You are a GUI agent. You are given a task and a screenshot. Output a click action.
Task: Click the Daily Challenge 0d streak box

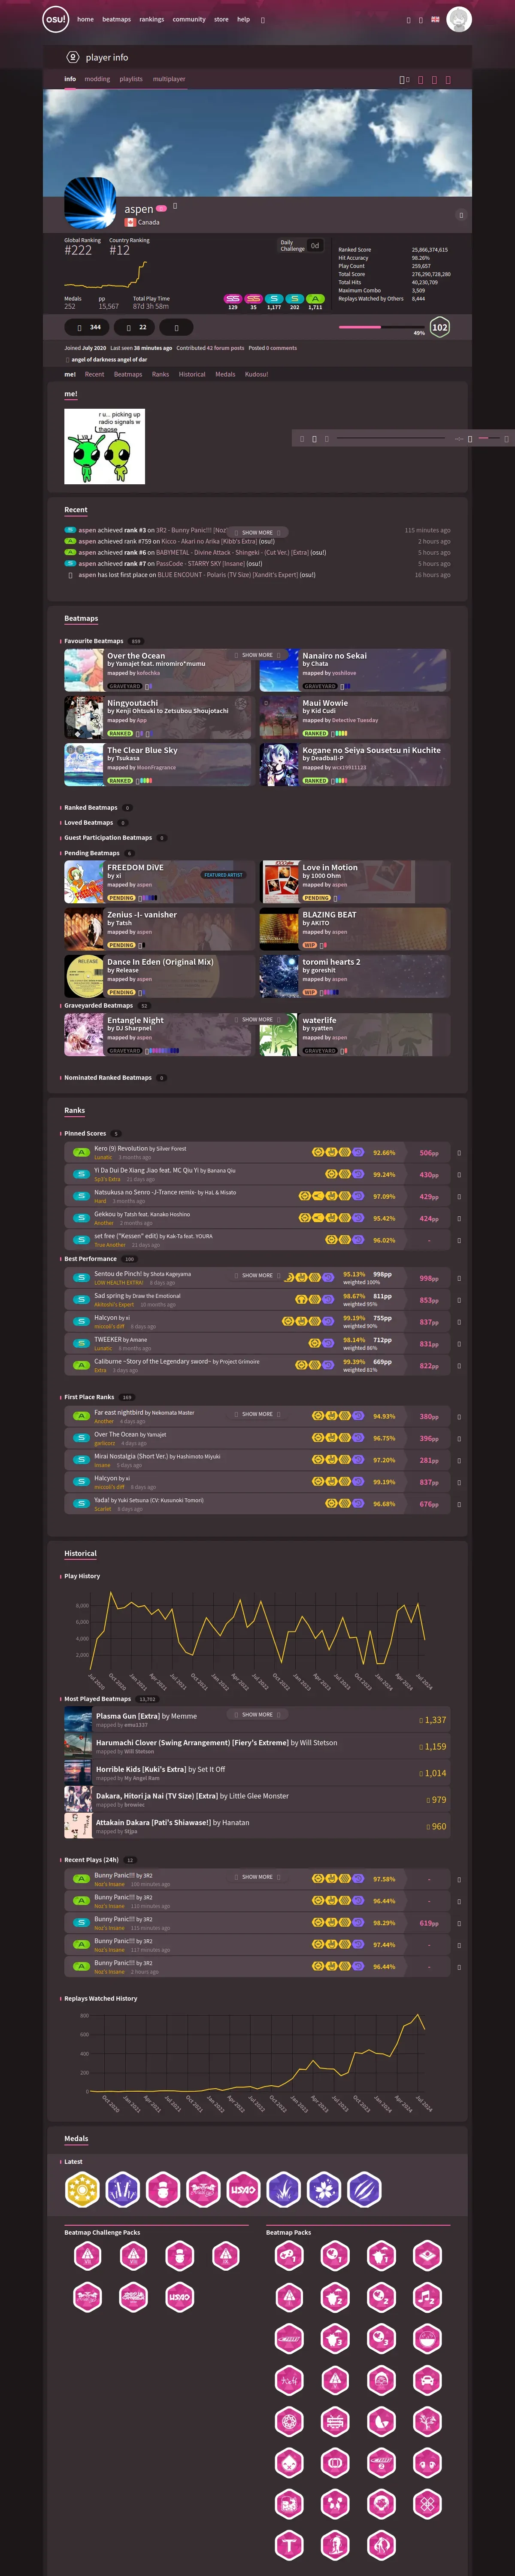click(x=301, y=245)
